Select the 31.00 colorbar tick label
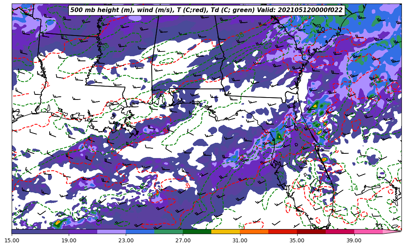405x247 pixels. (240, 240)
